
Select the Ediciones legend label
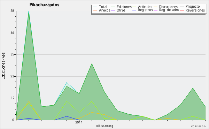pyautogui.click(x=124, y=7)
